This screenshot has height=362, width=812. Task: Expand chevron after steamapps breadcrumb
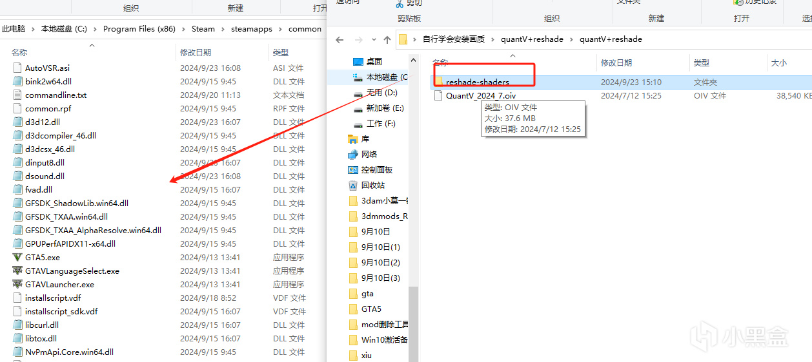pyautogui.click(x=280, y=29)
